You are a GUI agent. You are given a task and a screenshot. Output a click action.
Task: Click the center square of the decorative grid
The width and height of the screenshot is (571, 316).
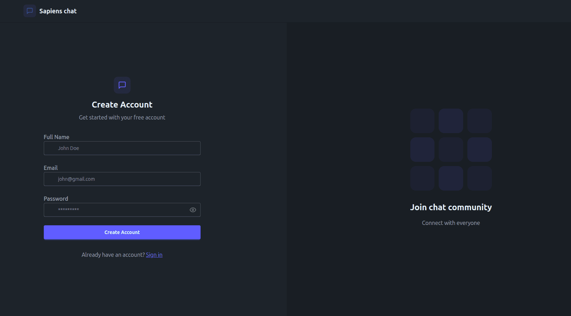[451, 149]
